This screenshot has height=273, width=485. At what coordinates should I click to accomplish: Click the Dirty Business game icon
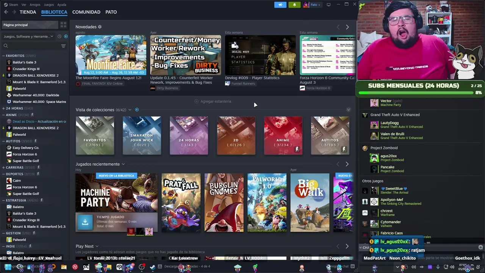(x=153, y=88)
